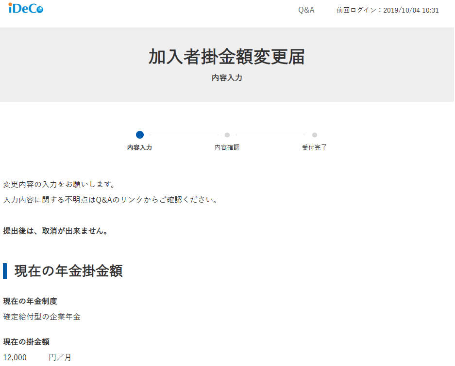Click the blue bar beside 現在の年金掛金額
Image resolution: width=455 pixels, height=366 pixels.
[5, 271]
